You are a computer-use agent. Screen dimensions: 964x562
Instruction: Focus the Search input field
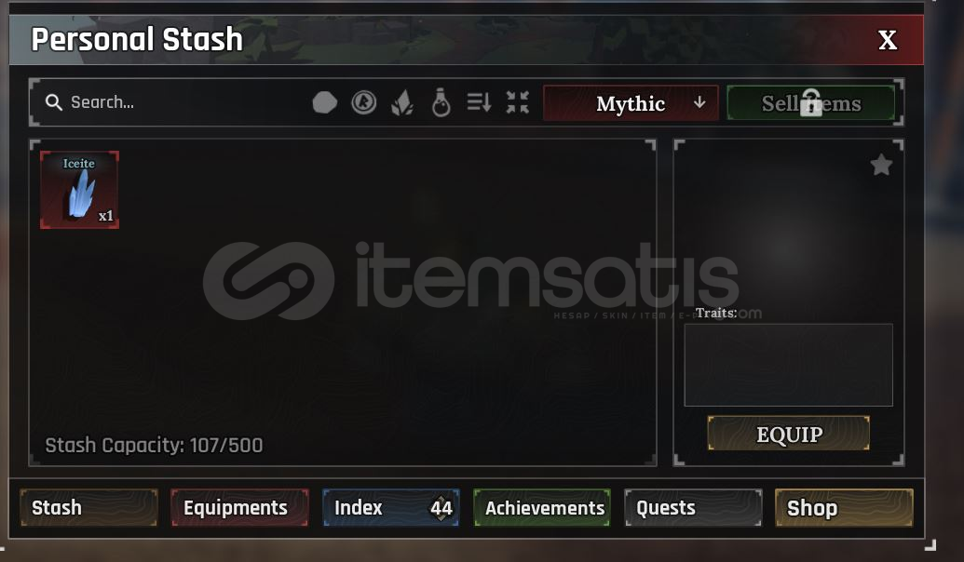172,102
